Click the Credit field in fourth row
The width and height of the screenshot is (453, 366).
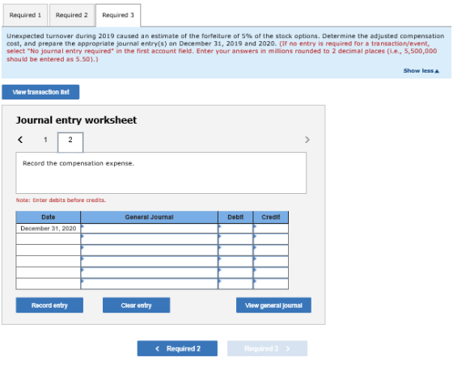271,262
